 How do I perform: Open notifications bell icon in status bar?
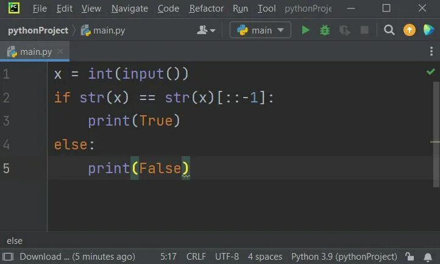tap(428, 257)
